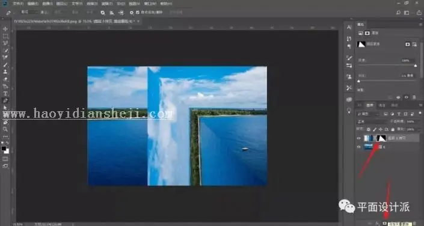424x226 pixels.
Task: Select the Move tool
Action: click(x=5, y=29)
